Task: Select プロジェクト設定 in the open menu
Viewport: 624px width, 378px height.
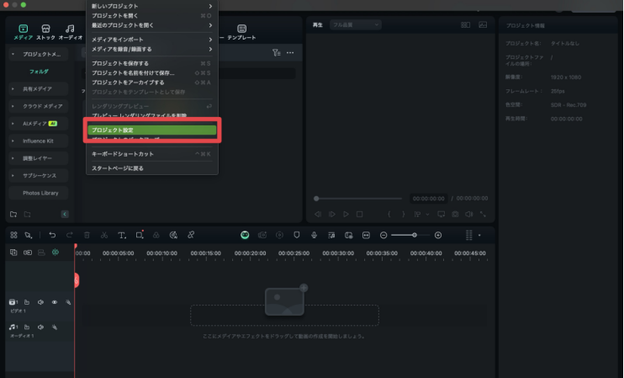Action: (x=151, y=130)
